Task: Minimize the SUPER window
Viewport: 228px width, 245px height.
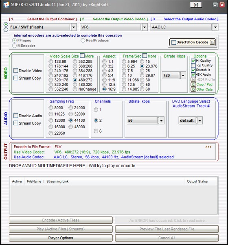Action: point(215,5)
